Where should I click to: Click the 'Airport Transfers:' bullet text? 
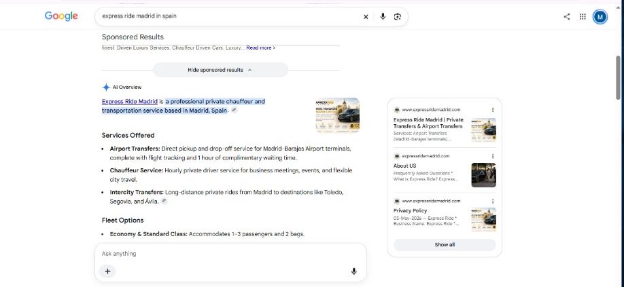pos(135,149)
